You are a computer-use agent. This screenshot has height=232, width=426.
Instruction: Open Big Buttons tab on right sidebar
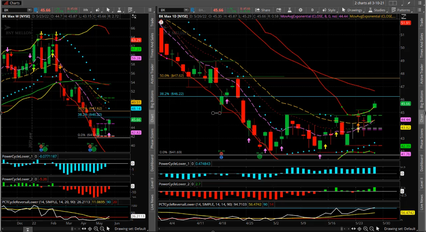coord(422,99)
